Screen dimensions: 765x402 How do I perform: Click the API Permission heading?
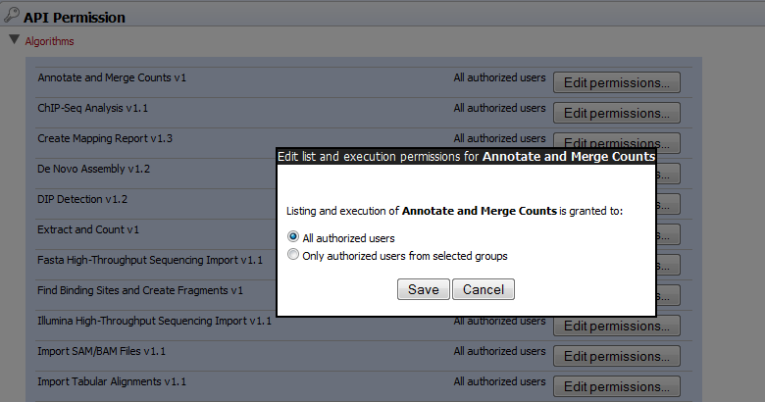pos(75,18)
